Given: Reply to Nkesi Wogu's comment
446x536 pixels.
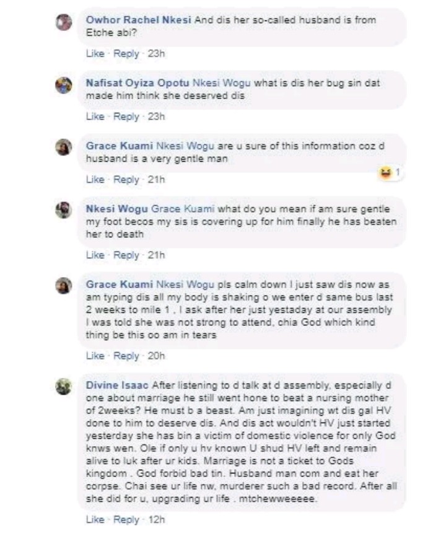Looking at the screenshot, I should pos(126,255).
